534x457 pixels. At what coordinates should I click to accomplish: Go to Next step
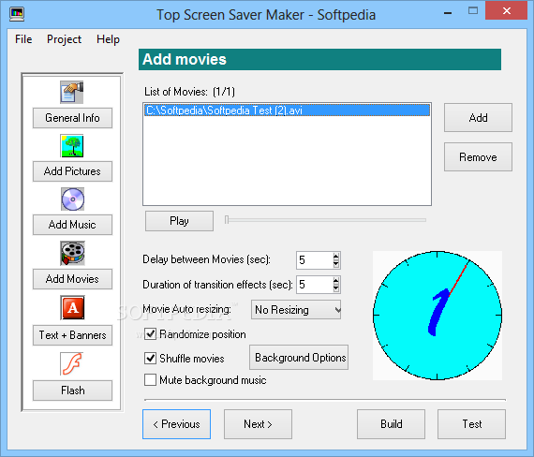258,424
